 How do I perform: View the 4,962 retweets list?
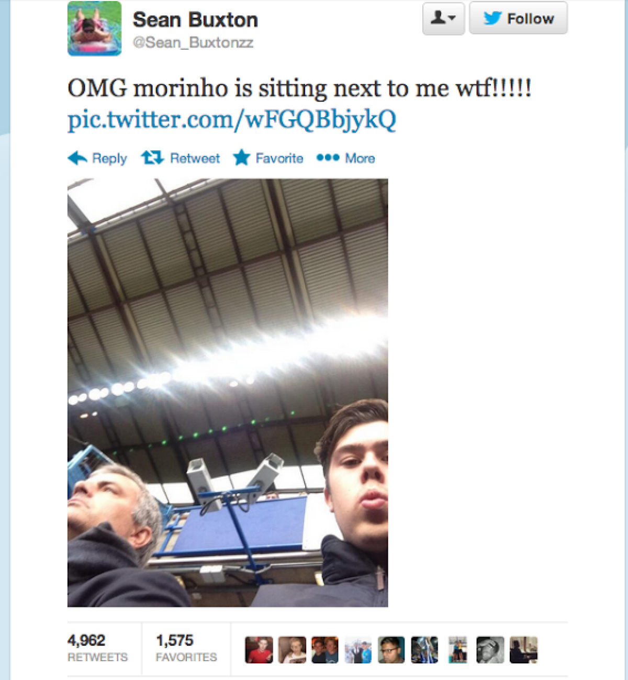point(97,649)
